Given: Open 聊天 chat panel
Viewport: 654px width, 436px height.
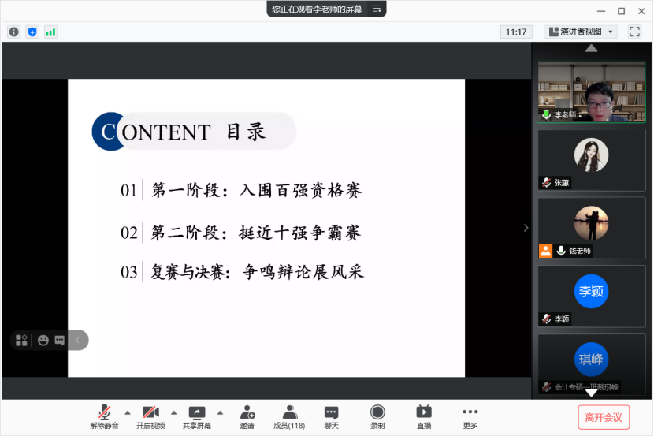Looking at the screenshot, I should [x=331, y=416].
